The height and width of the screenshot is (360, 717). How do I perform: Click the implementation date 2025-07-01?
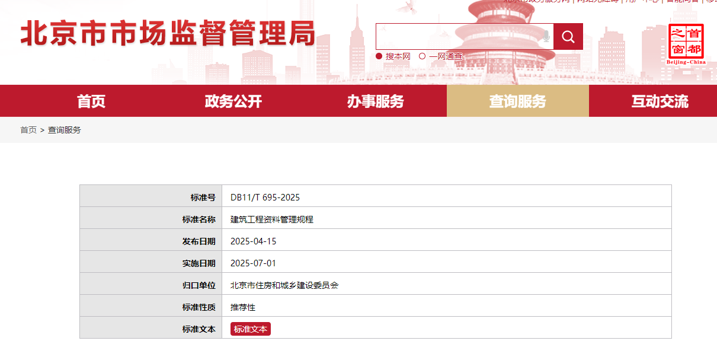(254, 263)
